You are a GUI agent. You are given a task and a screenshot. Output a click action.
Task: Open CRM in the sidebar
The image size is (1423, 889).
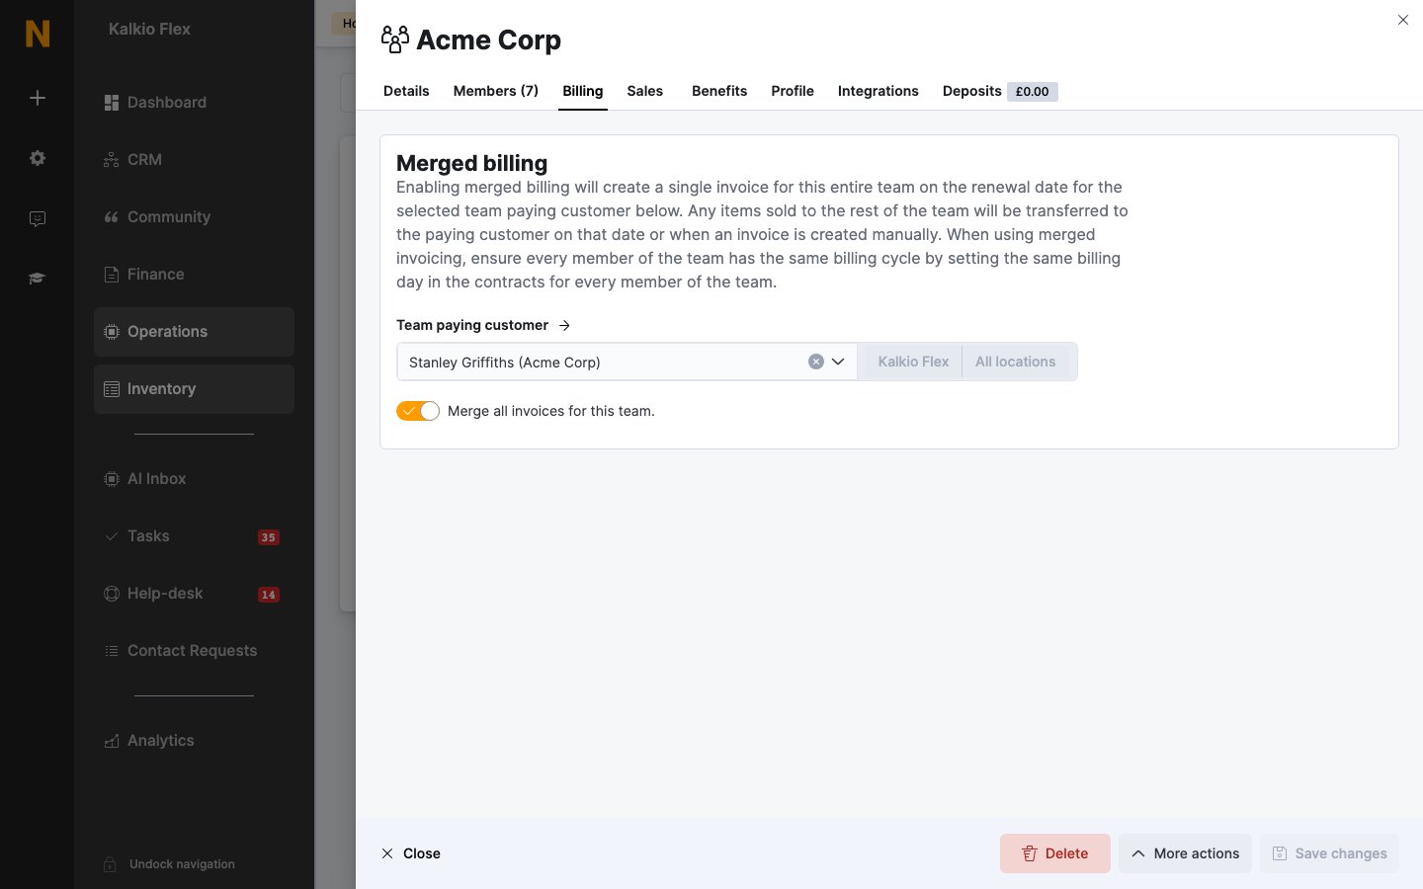point(194,160)
